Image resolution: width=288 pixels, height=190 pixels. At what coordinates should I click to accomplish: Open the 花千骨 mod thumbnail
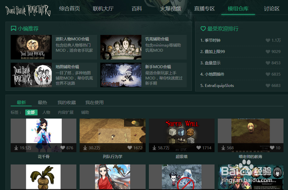click(x=44, y=135)
